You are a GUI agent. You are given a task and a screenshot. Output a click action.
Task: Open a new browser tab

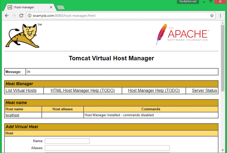pos(60,7)
